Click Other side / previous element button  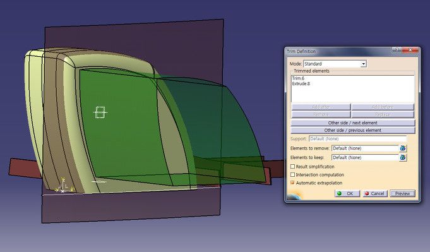coord(353,130)
